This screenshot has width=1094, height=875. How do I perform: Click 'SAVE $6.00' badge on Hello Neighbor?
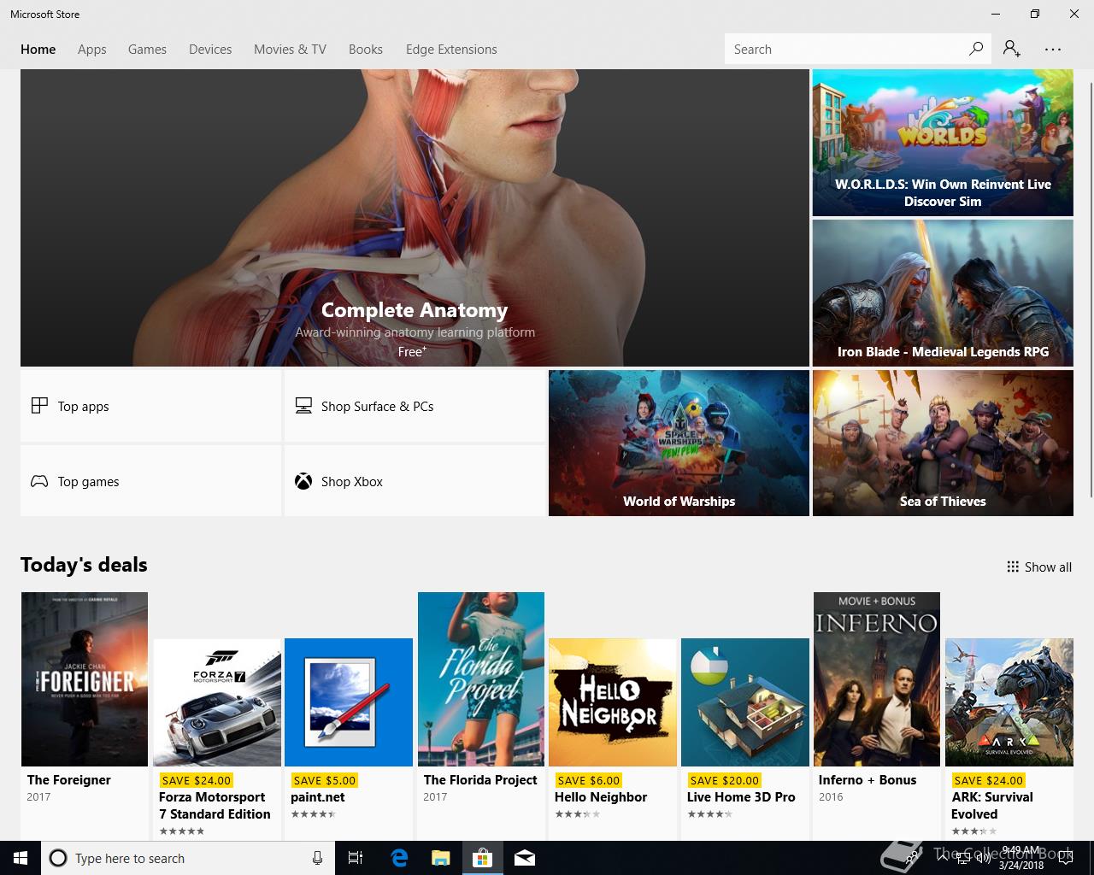tap(589, 780)
